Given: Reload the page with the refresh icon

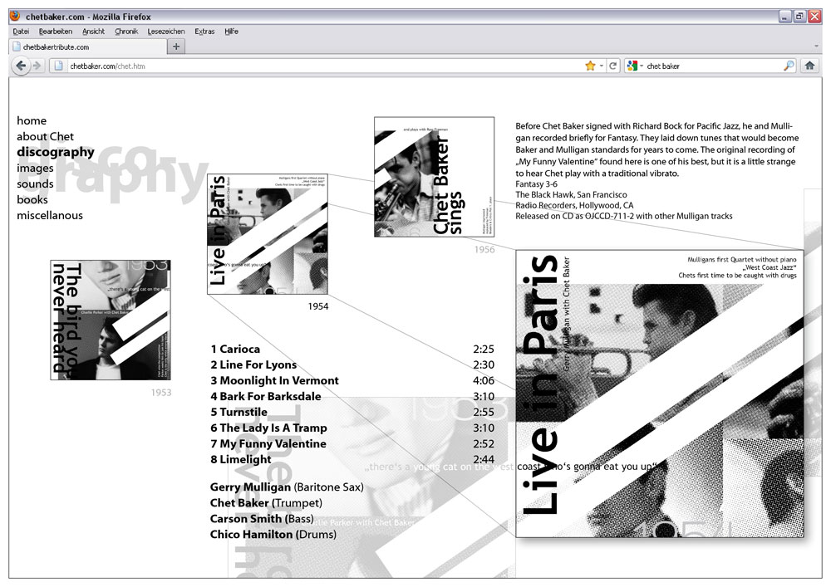Looking at the screenshot, I should [x=613, y=66].
